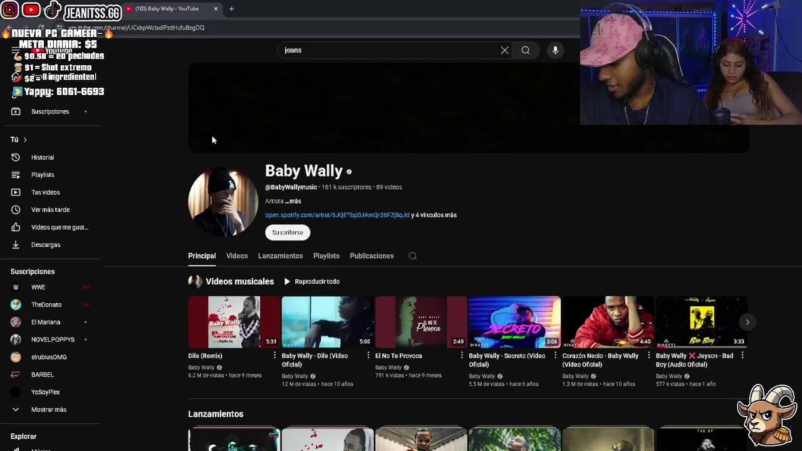Switch to the Lanzamientos tab
This screenshot has width=802, height=451.
tap(280, 256)
